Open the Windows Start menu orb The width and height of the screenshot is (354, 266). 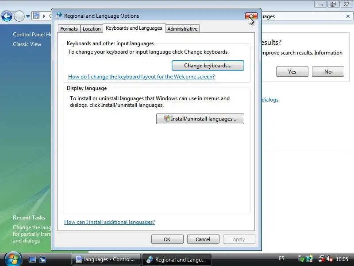13,259
